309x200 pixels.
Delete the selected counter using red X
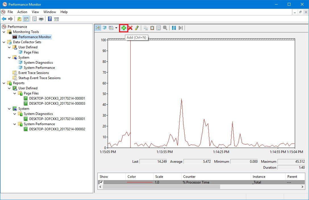130,28
